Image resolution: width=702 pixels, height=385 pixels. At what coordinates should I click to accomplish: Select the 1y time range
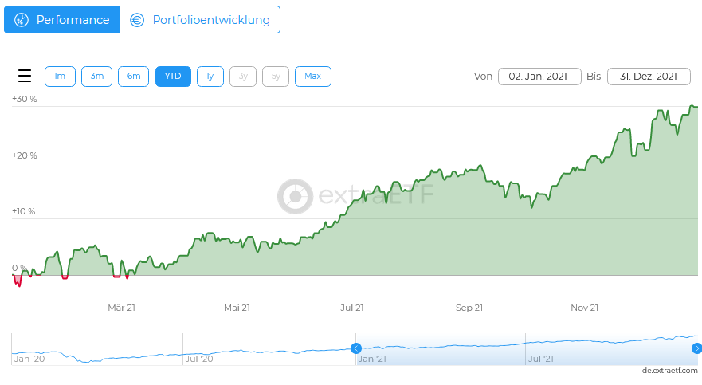coord(210,77)
